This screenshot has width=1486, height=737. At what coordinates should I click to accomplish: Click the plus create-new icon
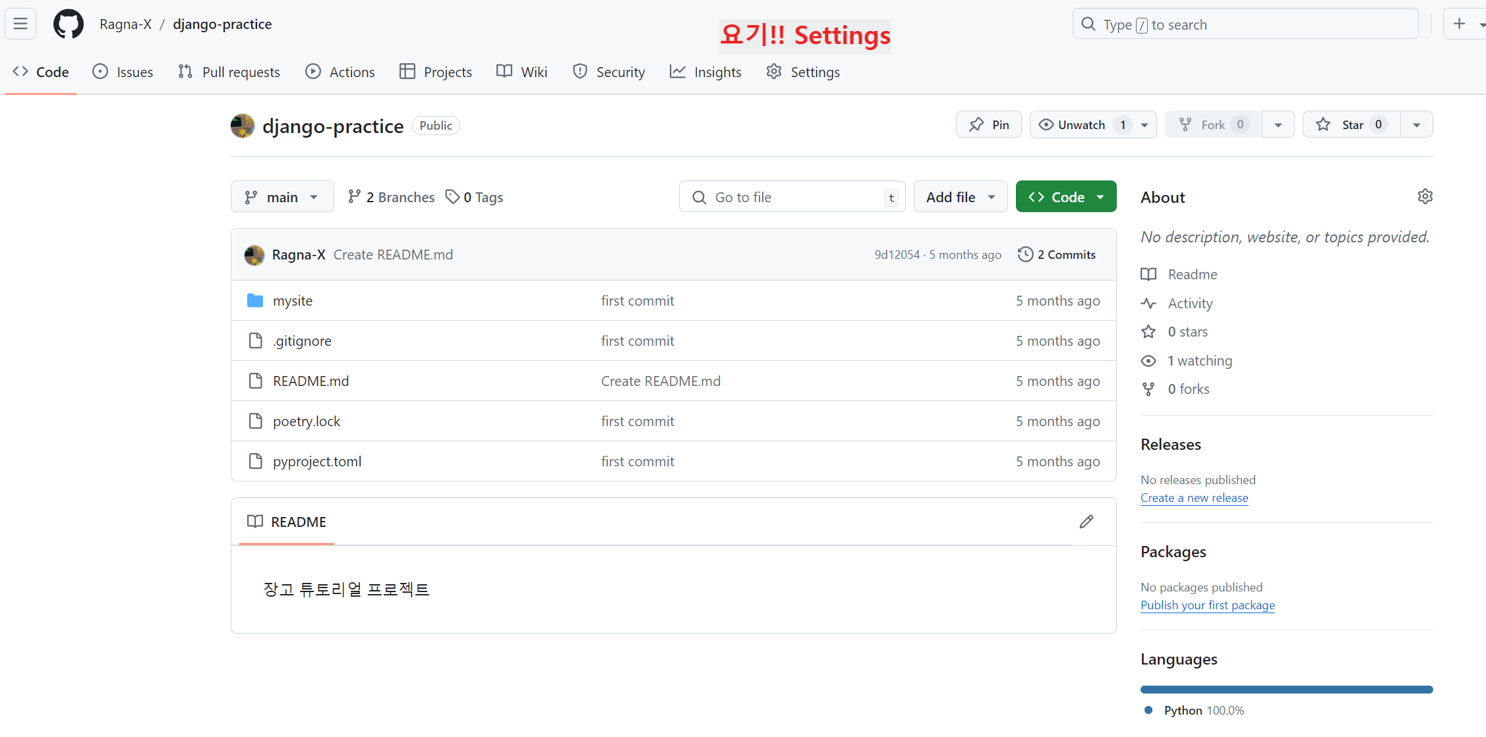tap(1459, 24)
